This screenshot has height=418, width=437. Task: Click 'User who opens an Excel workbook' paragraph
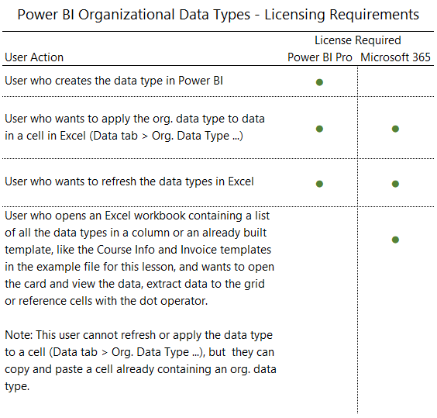[139, 258]
